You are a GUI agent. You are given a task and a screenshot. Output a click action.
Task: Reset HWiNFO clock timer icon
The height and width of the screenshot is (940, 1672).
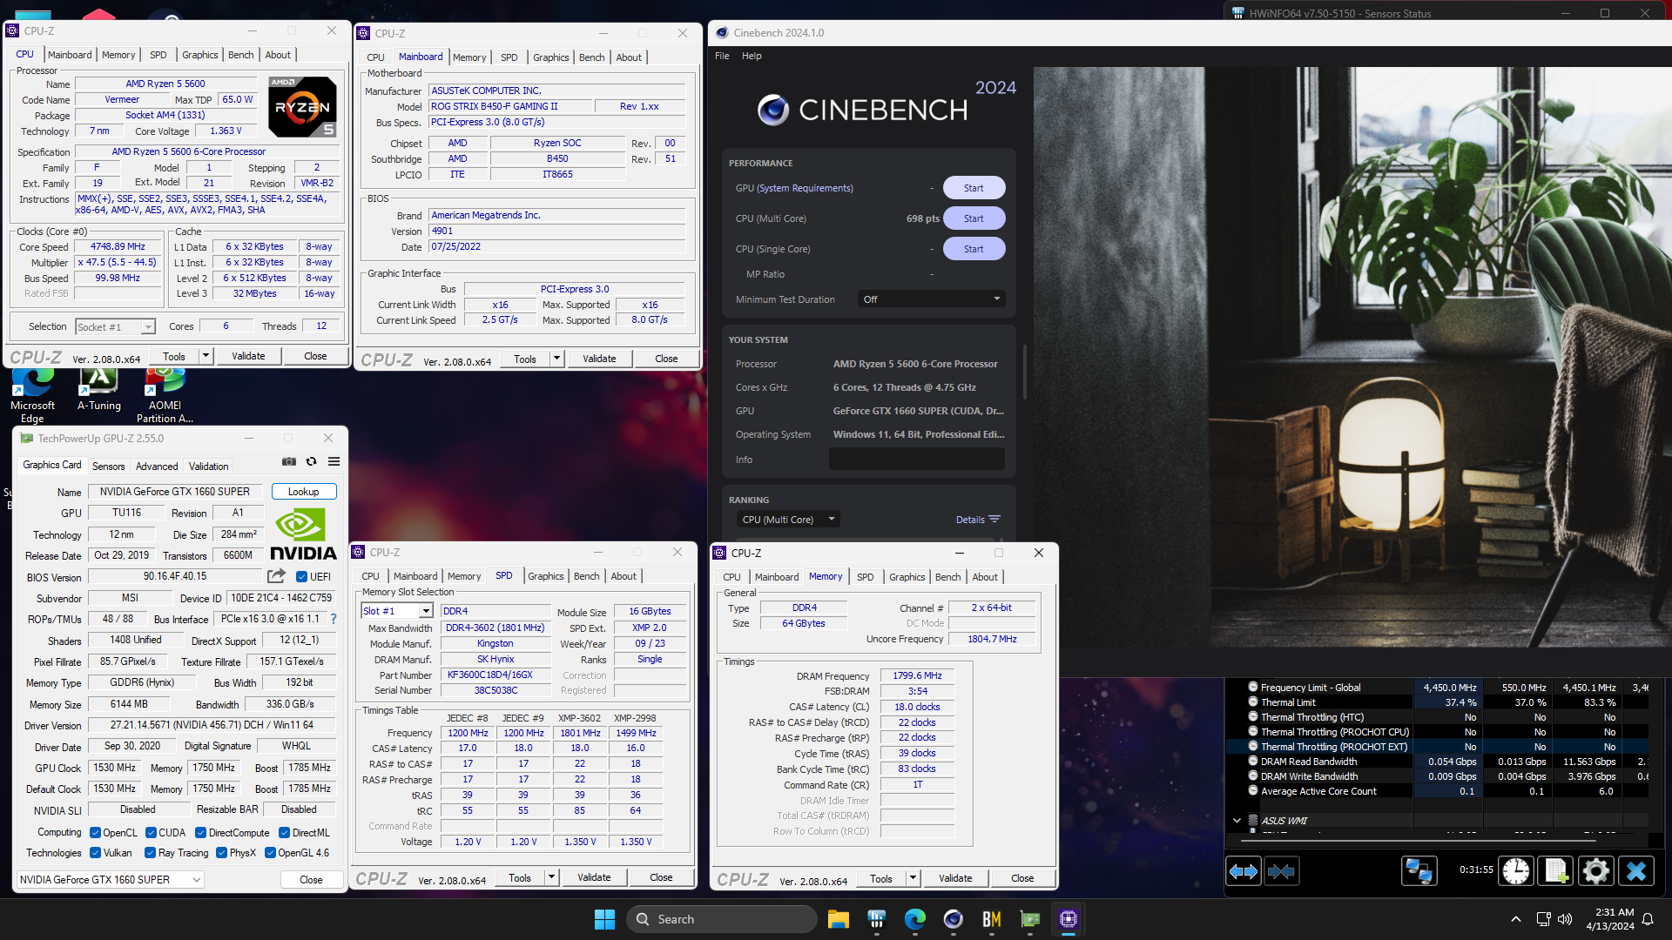pyautogui.click(x=1516, y=871)
